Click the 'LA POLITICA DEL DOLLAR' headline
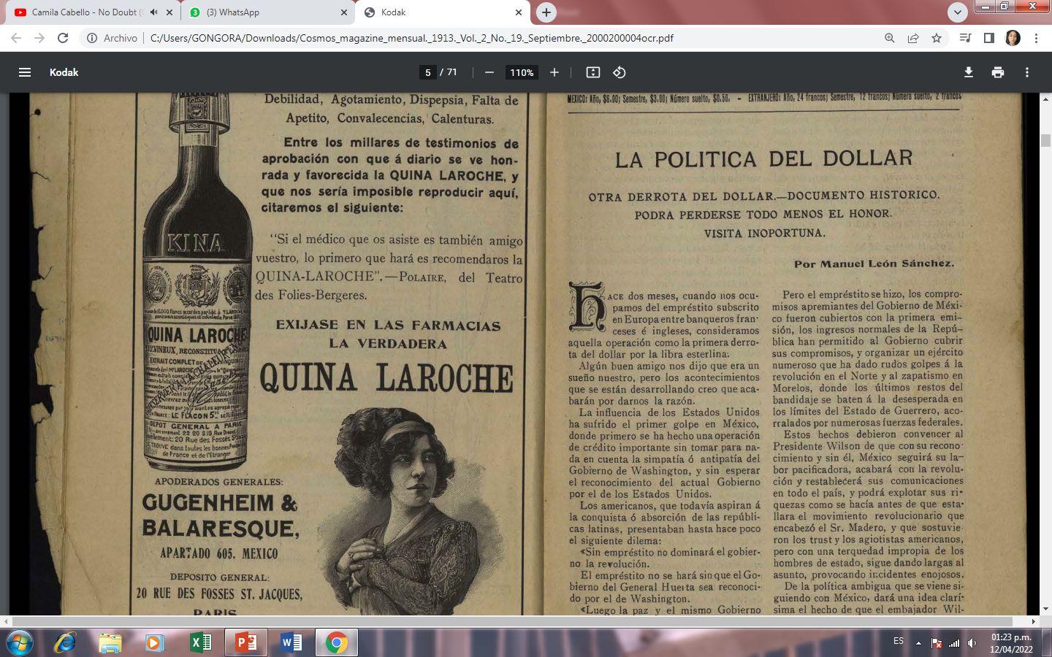Image resolution: width=1052 pixels, height=657 pixels. [764, 159]
